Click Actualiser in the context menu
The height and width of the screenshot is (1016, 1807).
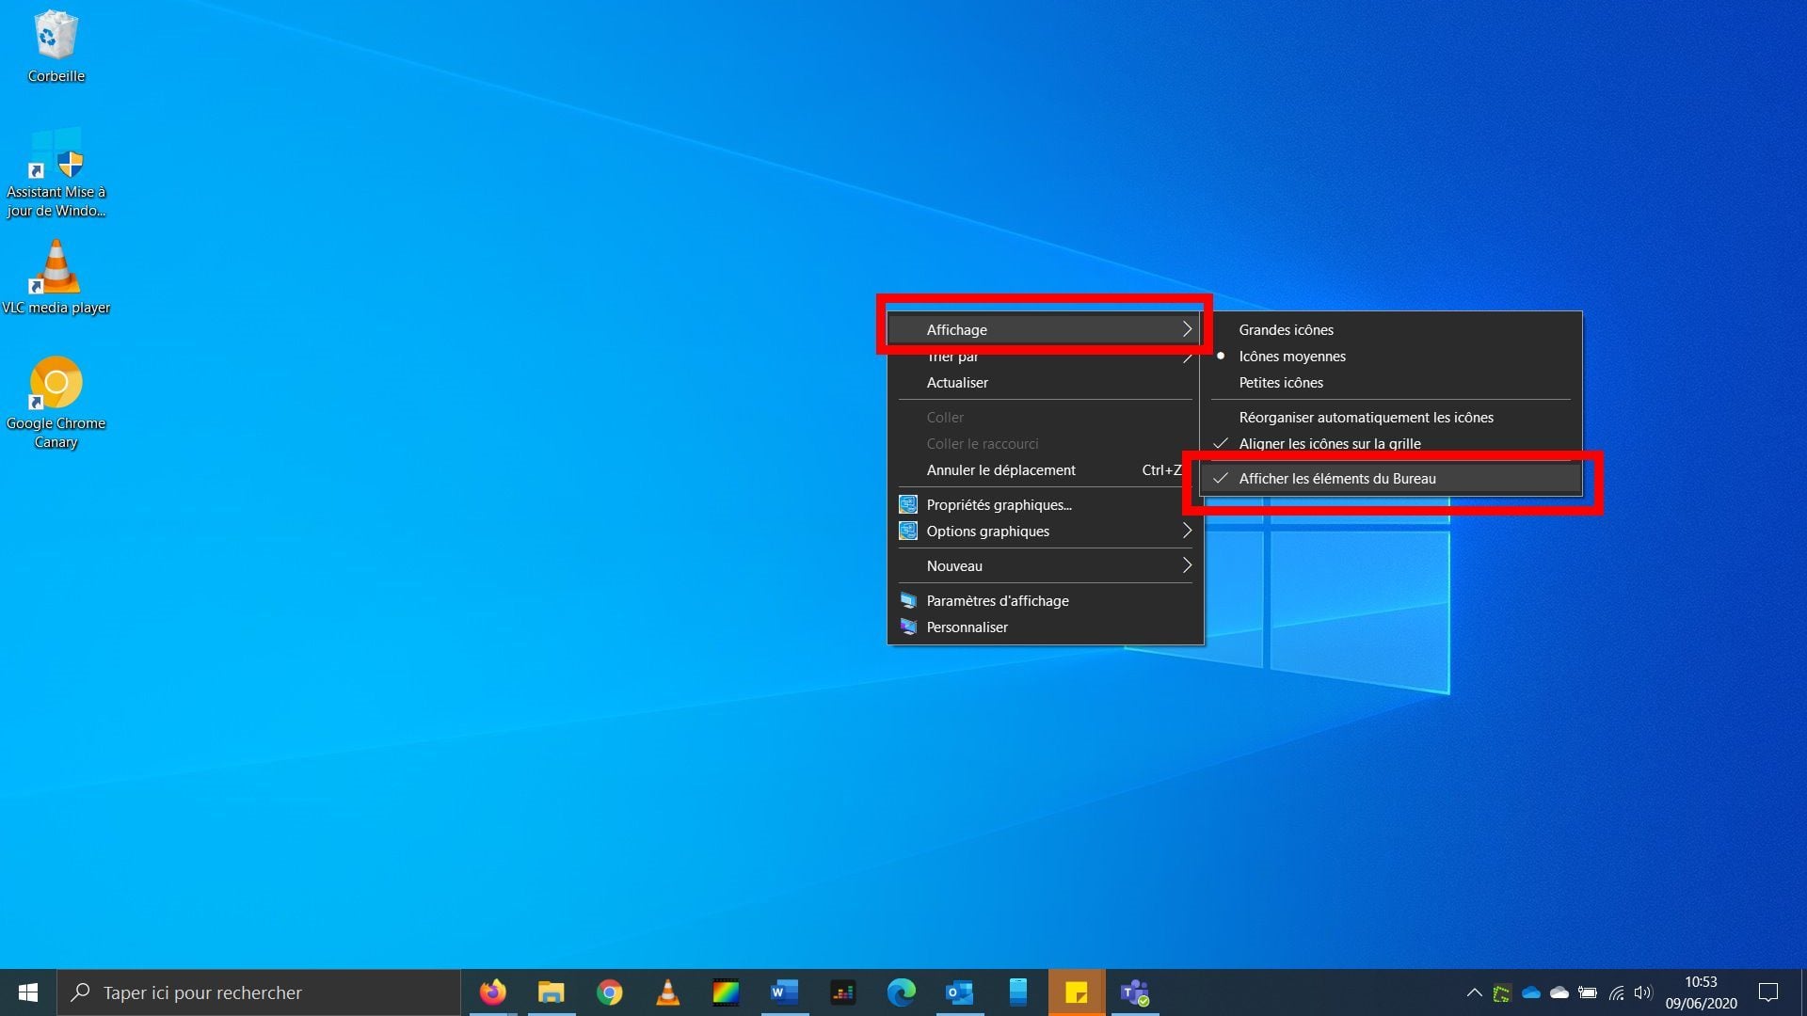(x=957, y=383)
